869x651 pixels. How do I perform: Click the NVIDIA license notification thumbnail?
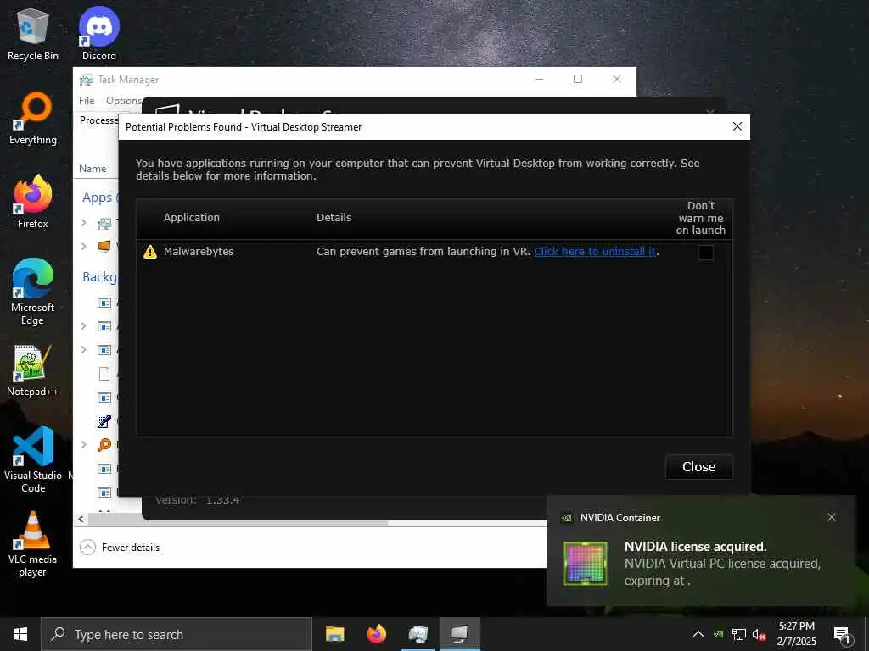(x=586, y=564)
